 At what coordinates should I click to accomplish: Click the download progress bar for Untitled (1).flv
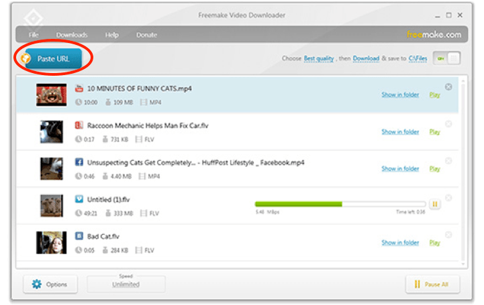[x=340, y=204]
